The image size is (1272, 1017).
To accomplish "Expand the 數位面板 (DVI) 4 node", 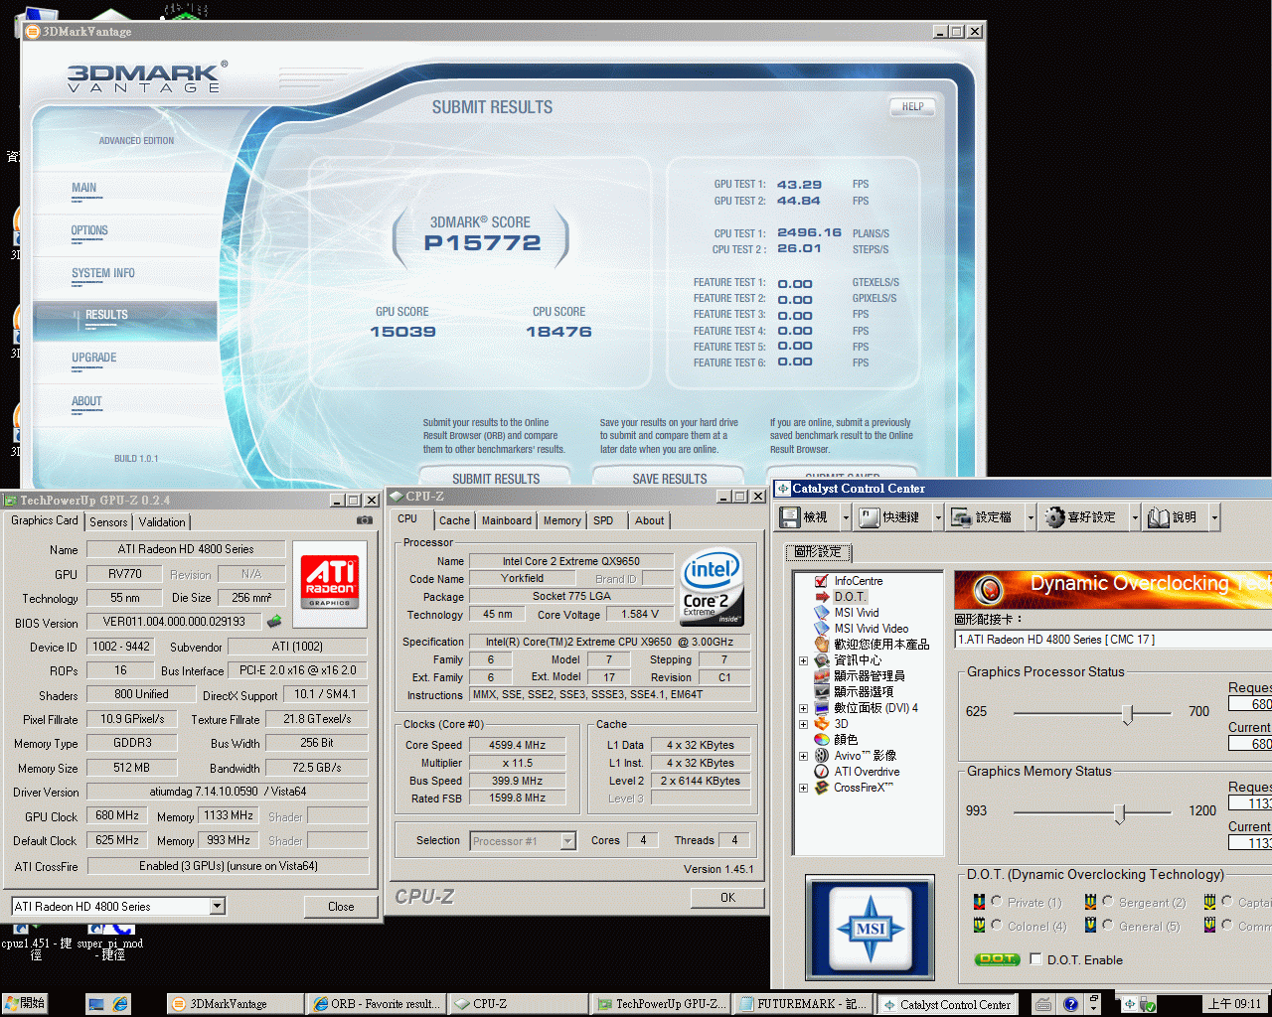I will pos(803,708).
